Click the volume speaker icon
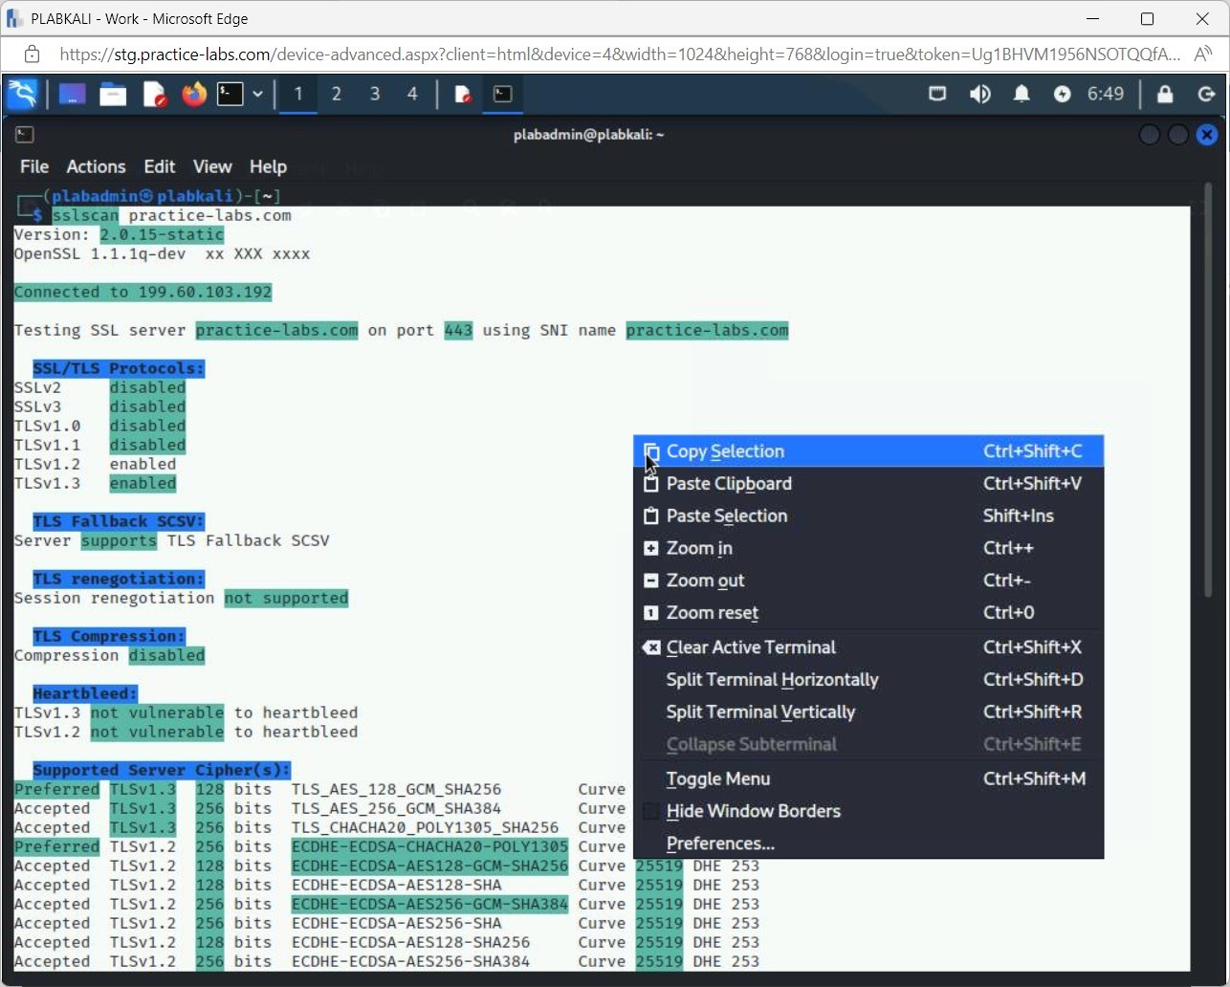Viewport: 1230px width, 987px height. [x=979, y=94]
